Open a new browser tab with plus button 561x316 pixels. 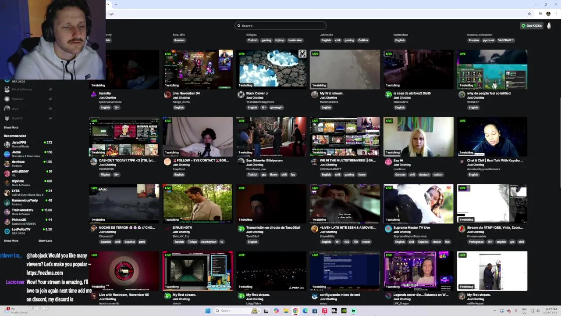116,4
